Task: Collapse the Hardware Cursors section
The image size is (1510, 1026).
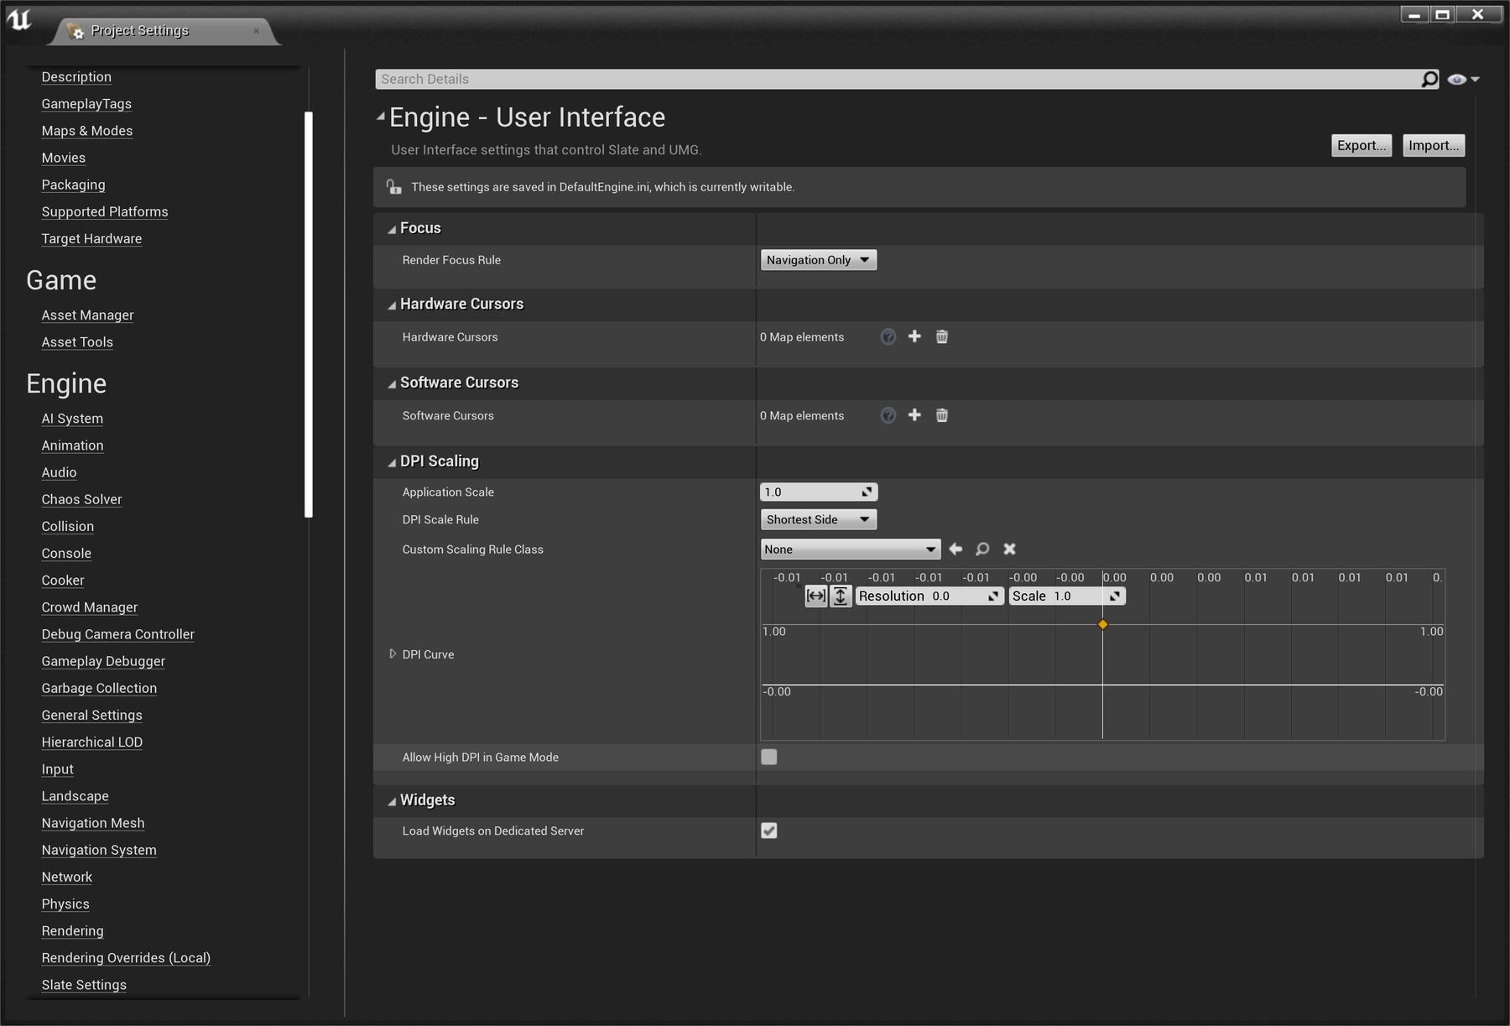Action: tap(392, 305)
